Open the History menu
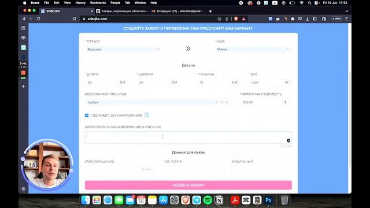The width and height of the screenshot is (370, 208). [80, 3]
